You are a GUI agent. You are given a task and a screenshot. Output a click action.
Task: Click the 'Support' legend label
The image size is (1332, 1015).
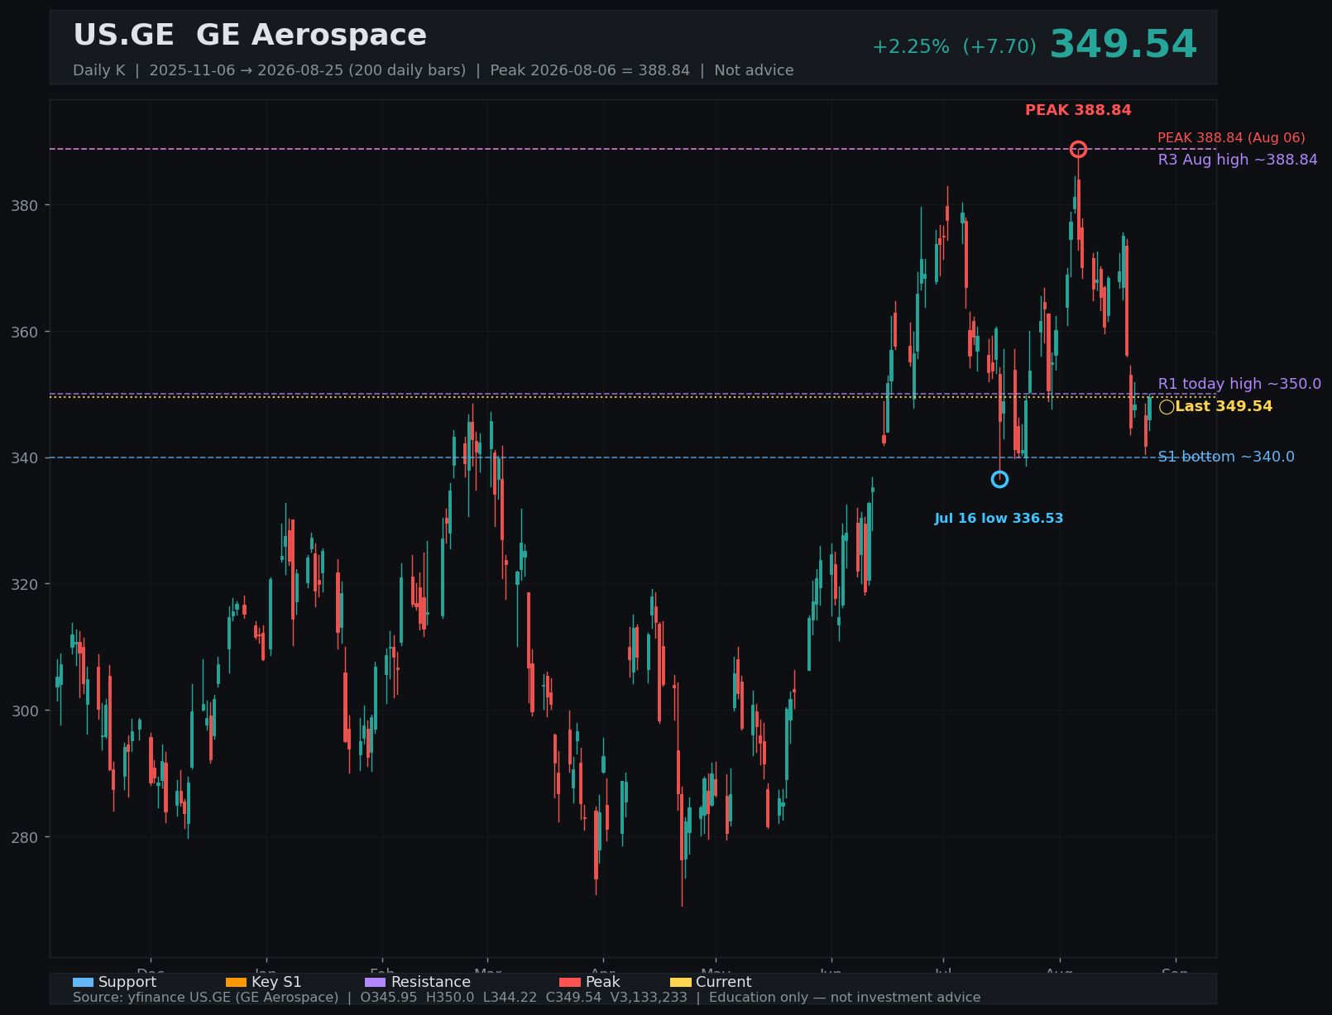(127, 983)
